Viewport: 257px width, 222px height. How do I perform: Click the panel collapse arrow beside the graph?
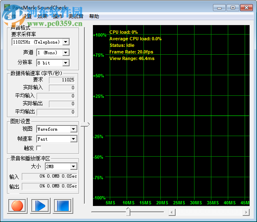[85, 125]
